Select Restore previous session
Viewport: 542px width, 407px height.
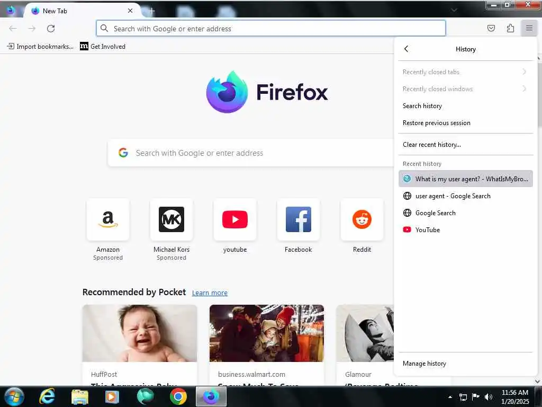tap(465, 123)
